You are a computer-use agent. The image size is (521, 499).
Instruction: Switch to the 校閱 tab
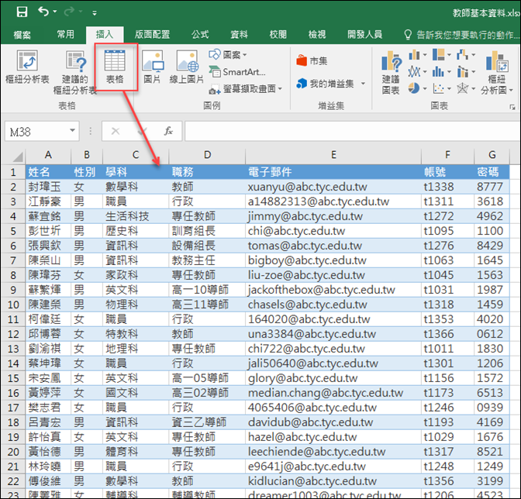(x=278, y=34)
